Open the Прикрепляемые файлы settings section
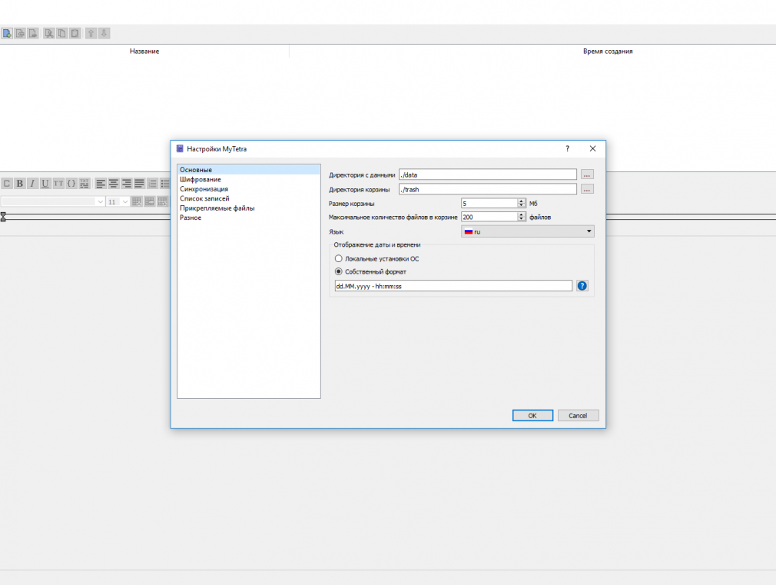776x585 pixels. tap(249, 208)
